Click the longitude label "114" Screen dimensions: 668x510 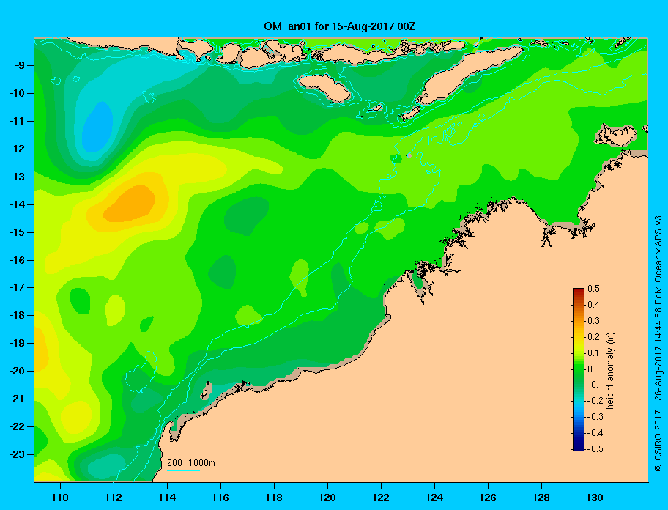[x=167, y=498]
